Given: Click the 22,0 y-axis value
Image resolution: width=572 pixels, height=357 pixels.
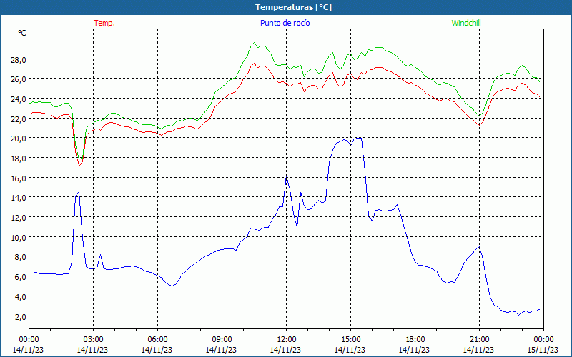Looking at the screenshot, I should pos(19,119).
